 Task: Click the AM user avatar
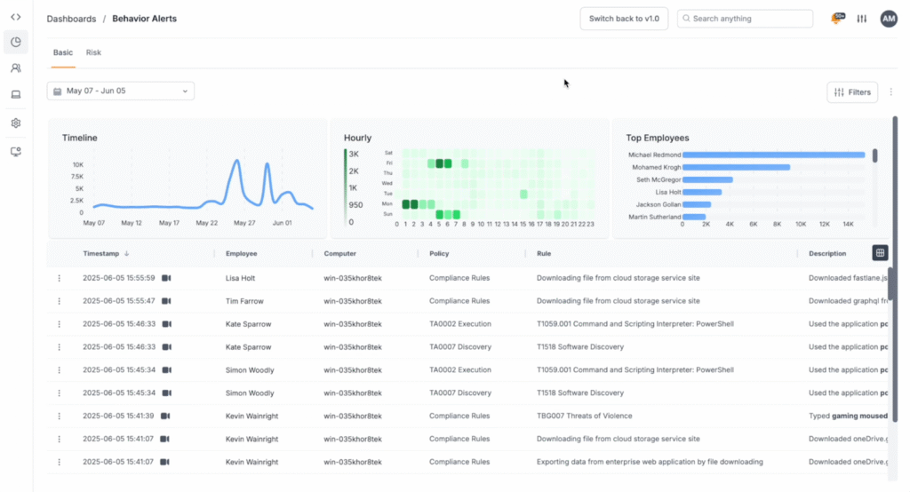point(889,19)
